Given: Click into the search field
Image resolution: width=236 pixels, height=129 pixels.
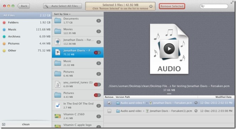Looking at the screenshot, I should (x=214, y=6).
